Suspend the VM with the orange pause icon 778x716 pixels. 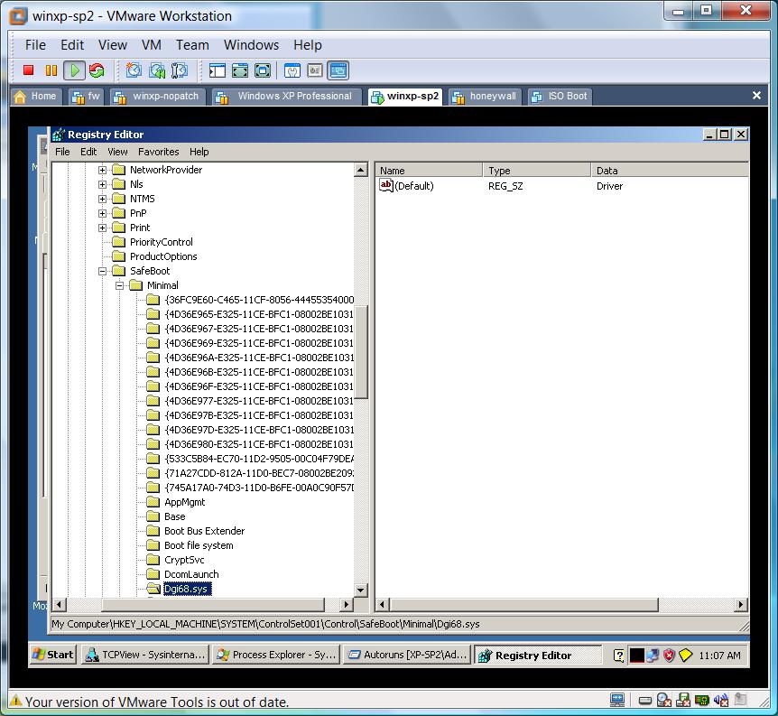click(51, 70)
